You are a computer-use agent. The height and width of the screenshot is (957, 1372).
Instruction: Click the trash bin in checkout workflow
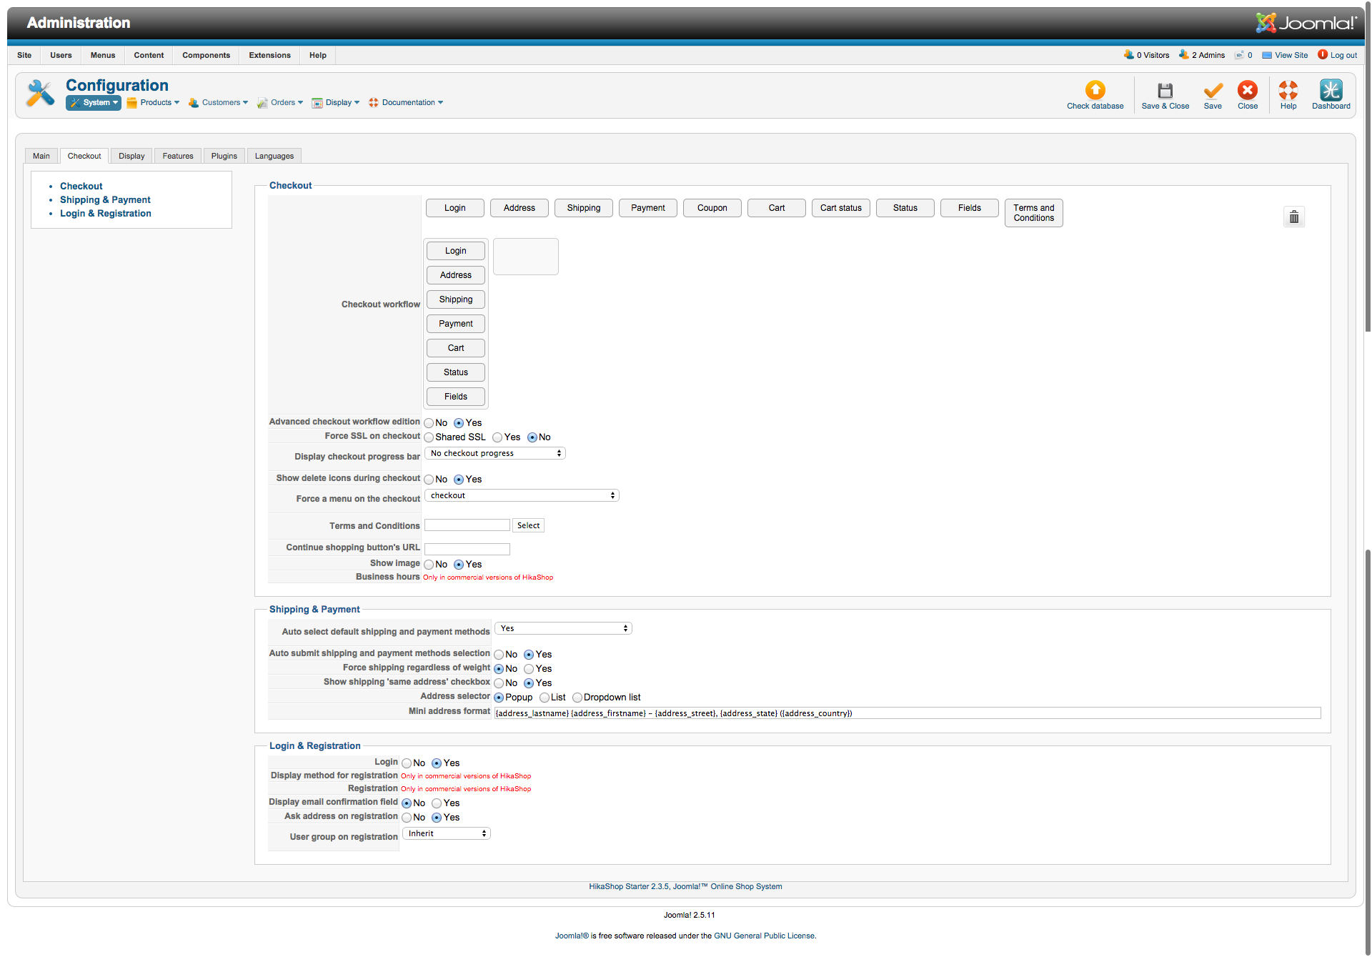pos(1293,217)
